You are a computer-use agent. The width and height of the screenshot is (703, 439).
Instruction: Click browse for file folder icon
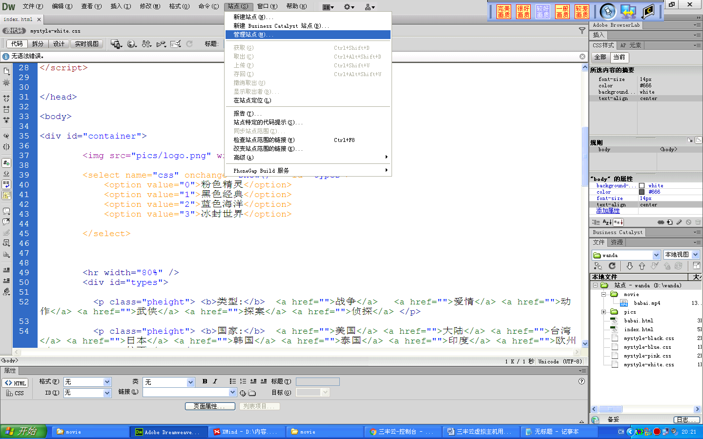pyautogui.click(x=252, y=393)
